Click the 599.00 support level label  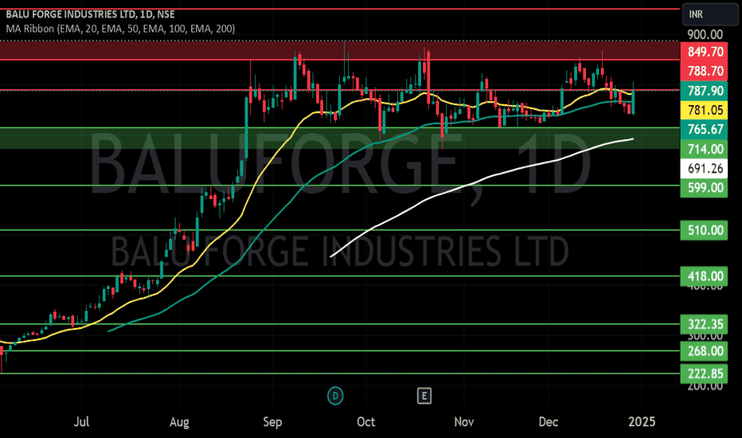(x=704, y=187)
